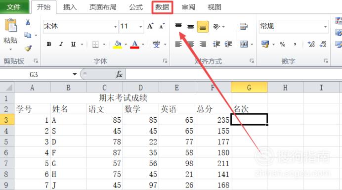
Task: Open borders dropdown arrow
Action: click(104, 45)
